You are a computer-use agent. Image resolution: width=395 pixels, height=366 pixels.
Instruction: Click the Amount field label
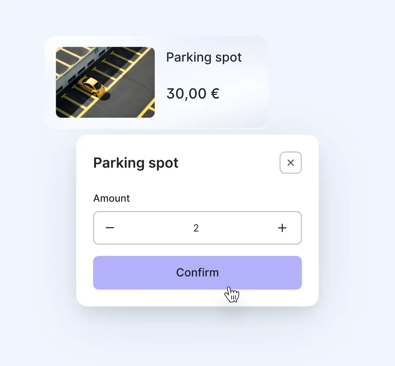[x=111, y=198]
